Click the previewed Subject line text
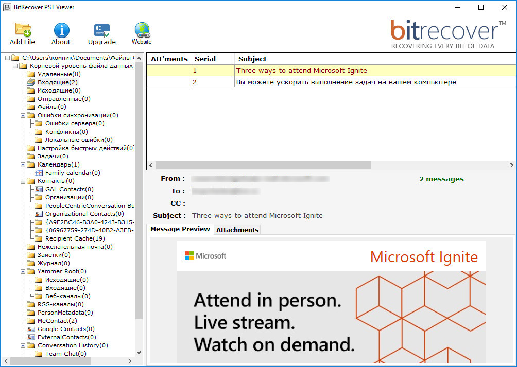Image resolution: width=517 pixels, height=367 pixels. [x=257, y=215]
